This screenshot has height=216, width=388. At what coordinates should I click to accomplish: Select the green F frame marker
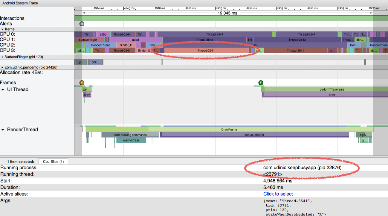[x=261, y=83]
